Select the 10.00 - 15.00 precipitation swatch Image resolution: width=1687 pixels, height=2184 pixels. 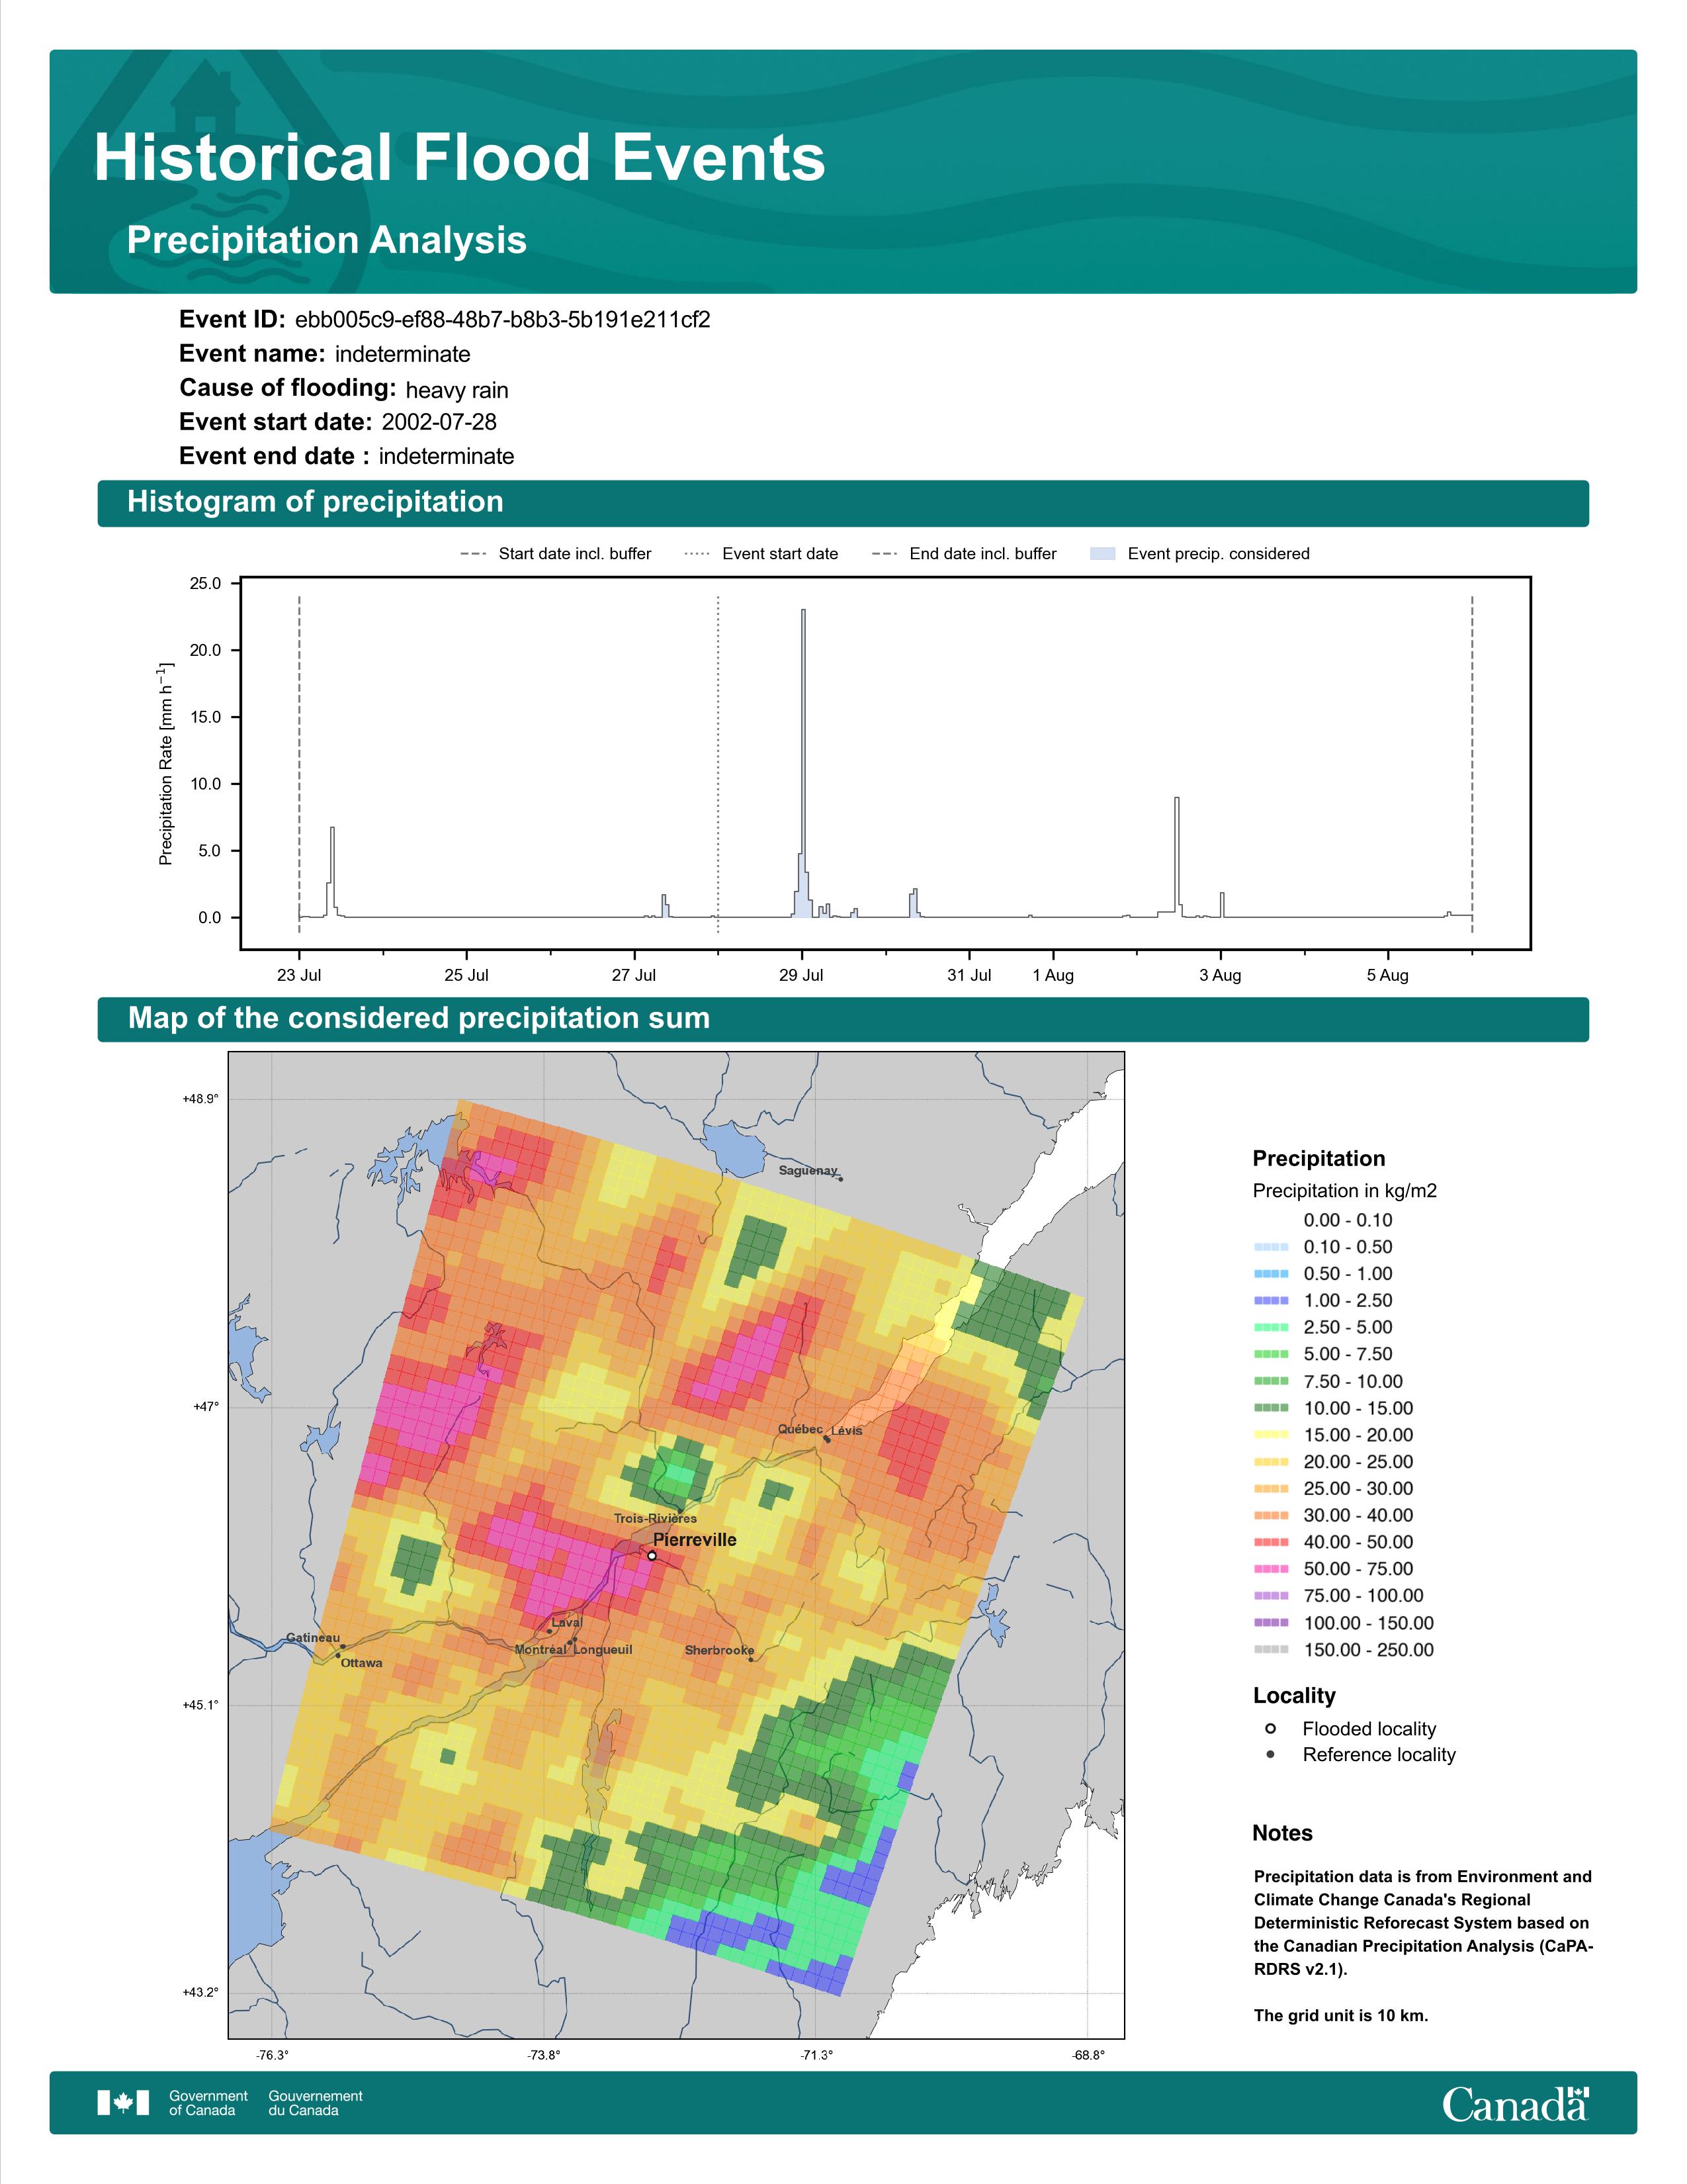click(1270, 1408)
